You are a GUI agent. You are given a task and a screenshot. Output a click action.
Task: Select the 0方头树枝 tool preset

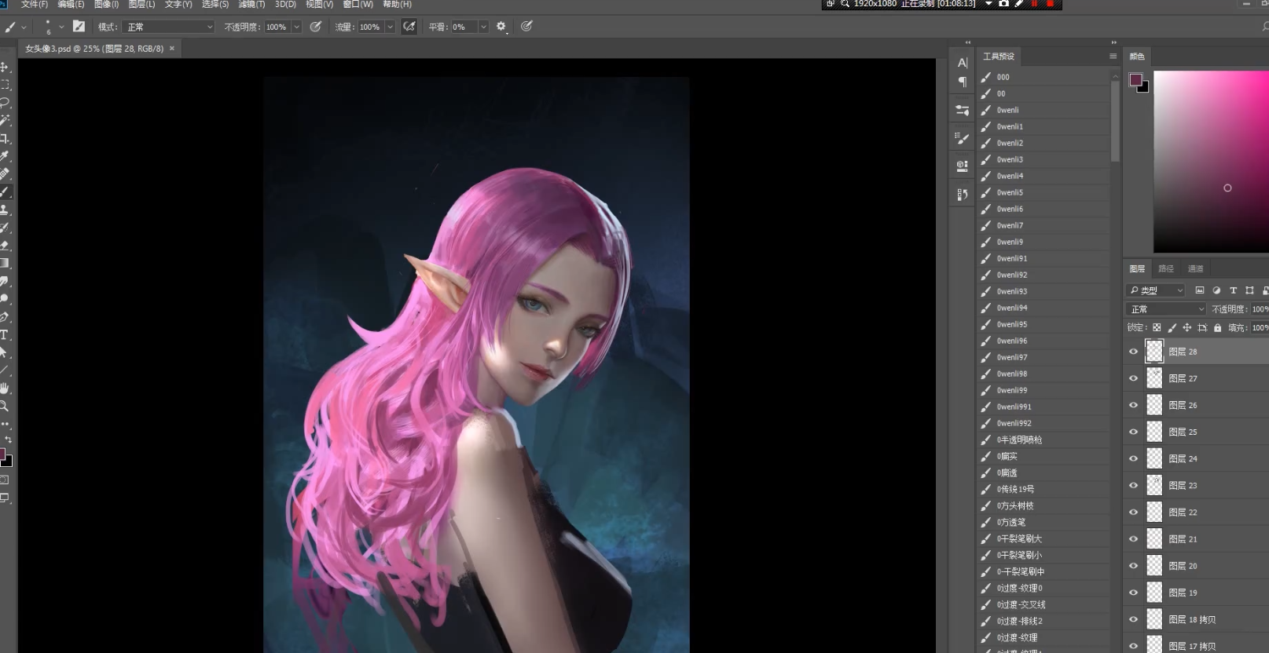click(x=1043, y=505)
